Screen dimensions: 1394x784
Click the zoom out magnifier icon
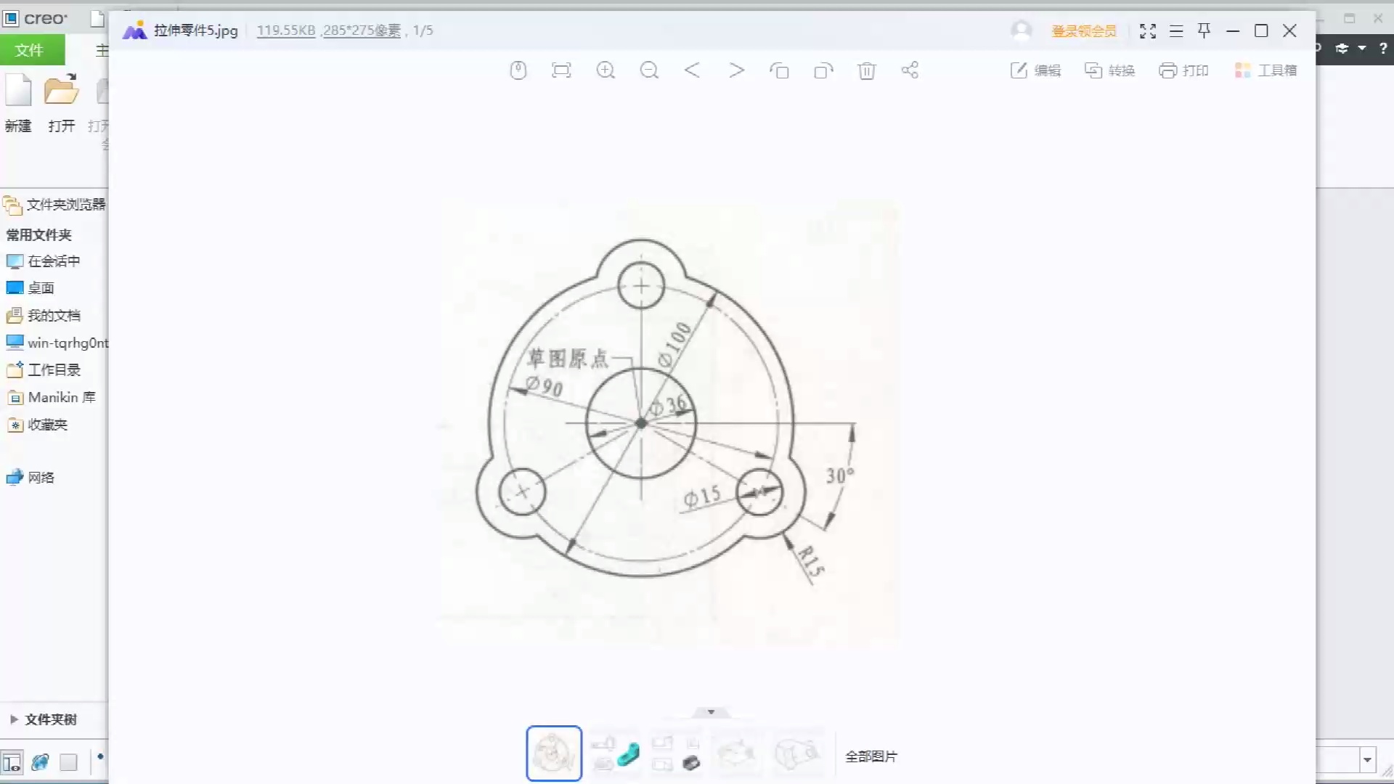point(649,70)
